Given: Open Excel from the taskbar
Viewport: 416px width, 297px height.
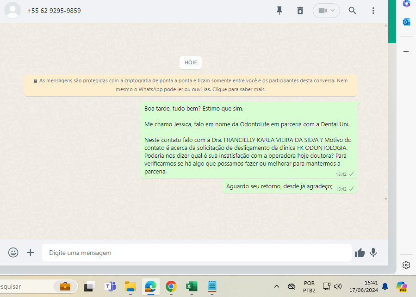Looking at the screenshot, I should 192,286.
